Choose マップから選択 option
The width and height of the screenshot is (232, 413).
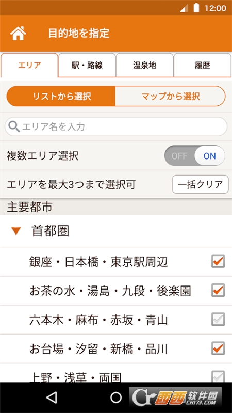tap(170, 96)
